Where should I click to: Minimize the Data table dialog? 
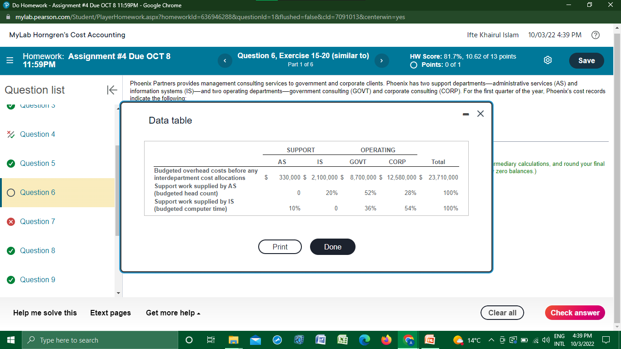[x=466, y=115]
